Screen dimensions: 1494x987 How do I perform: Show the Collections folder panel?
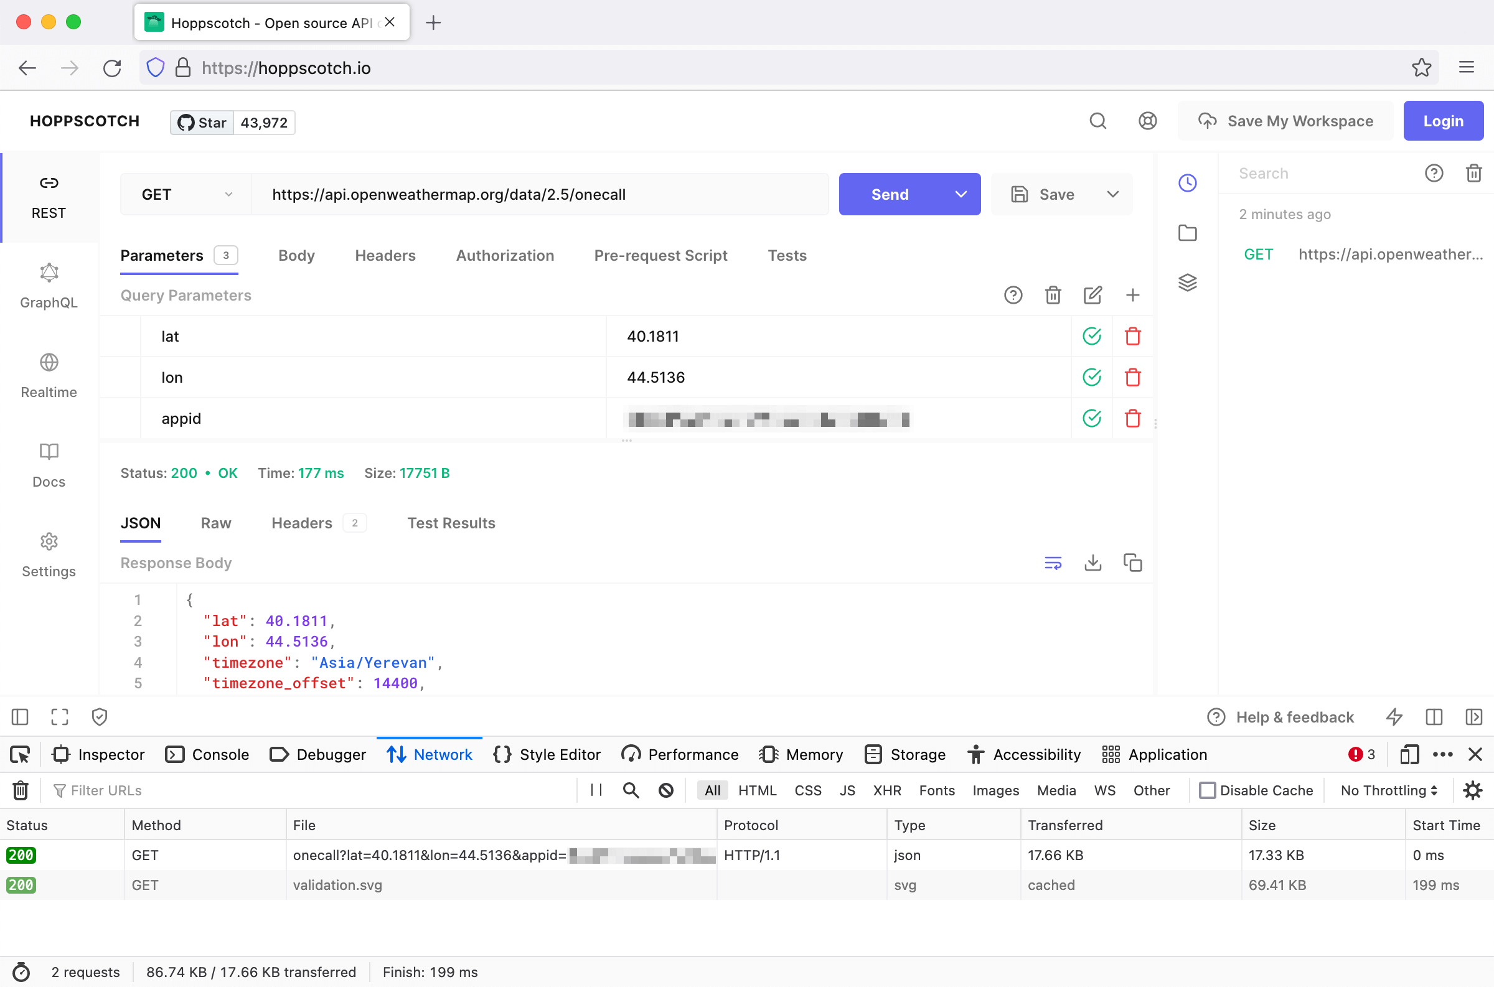tap(1187, 233)
